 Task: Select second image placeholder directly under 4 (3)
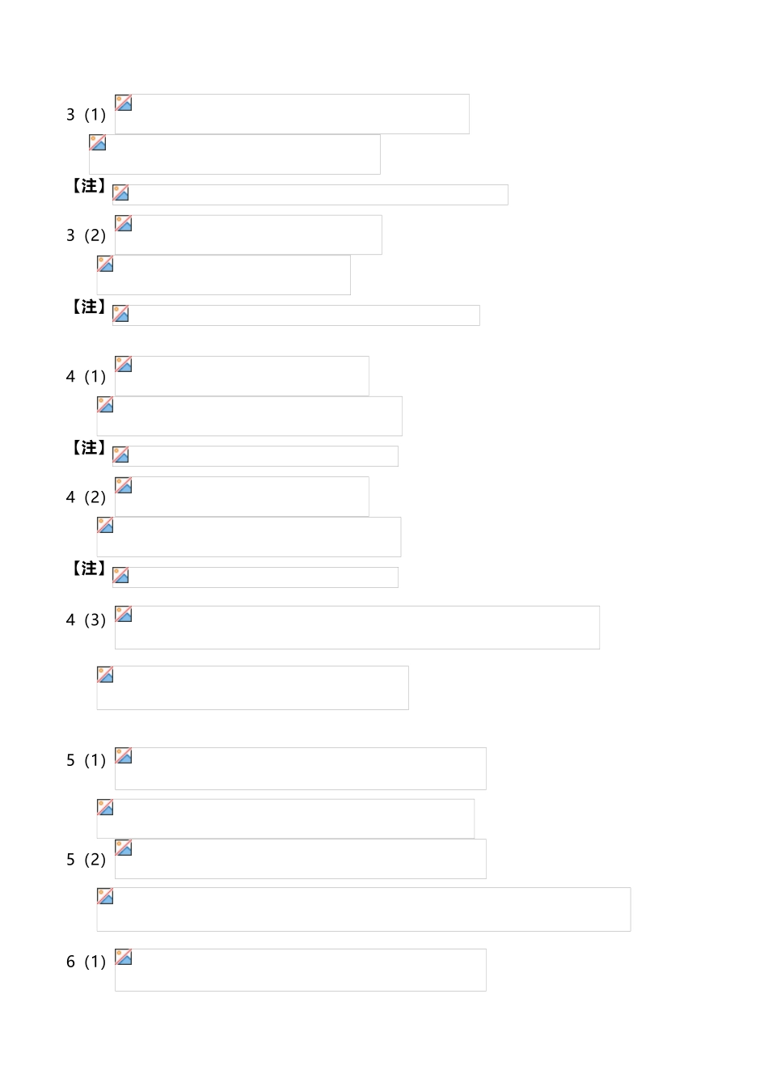(x=252, y=687)
